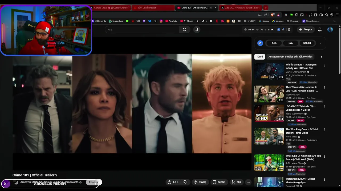
Task: Click the Oluştur create button
Action: click(x=305, y=29)
